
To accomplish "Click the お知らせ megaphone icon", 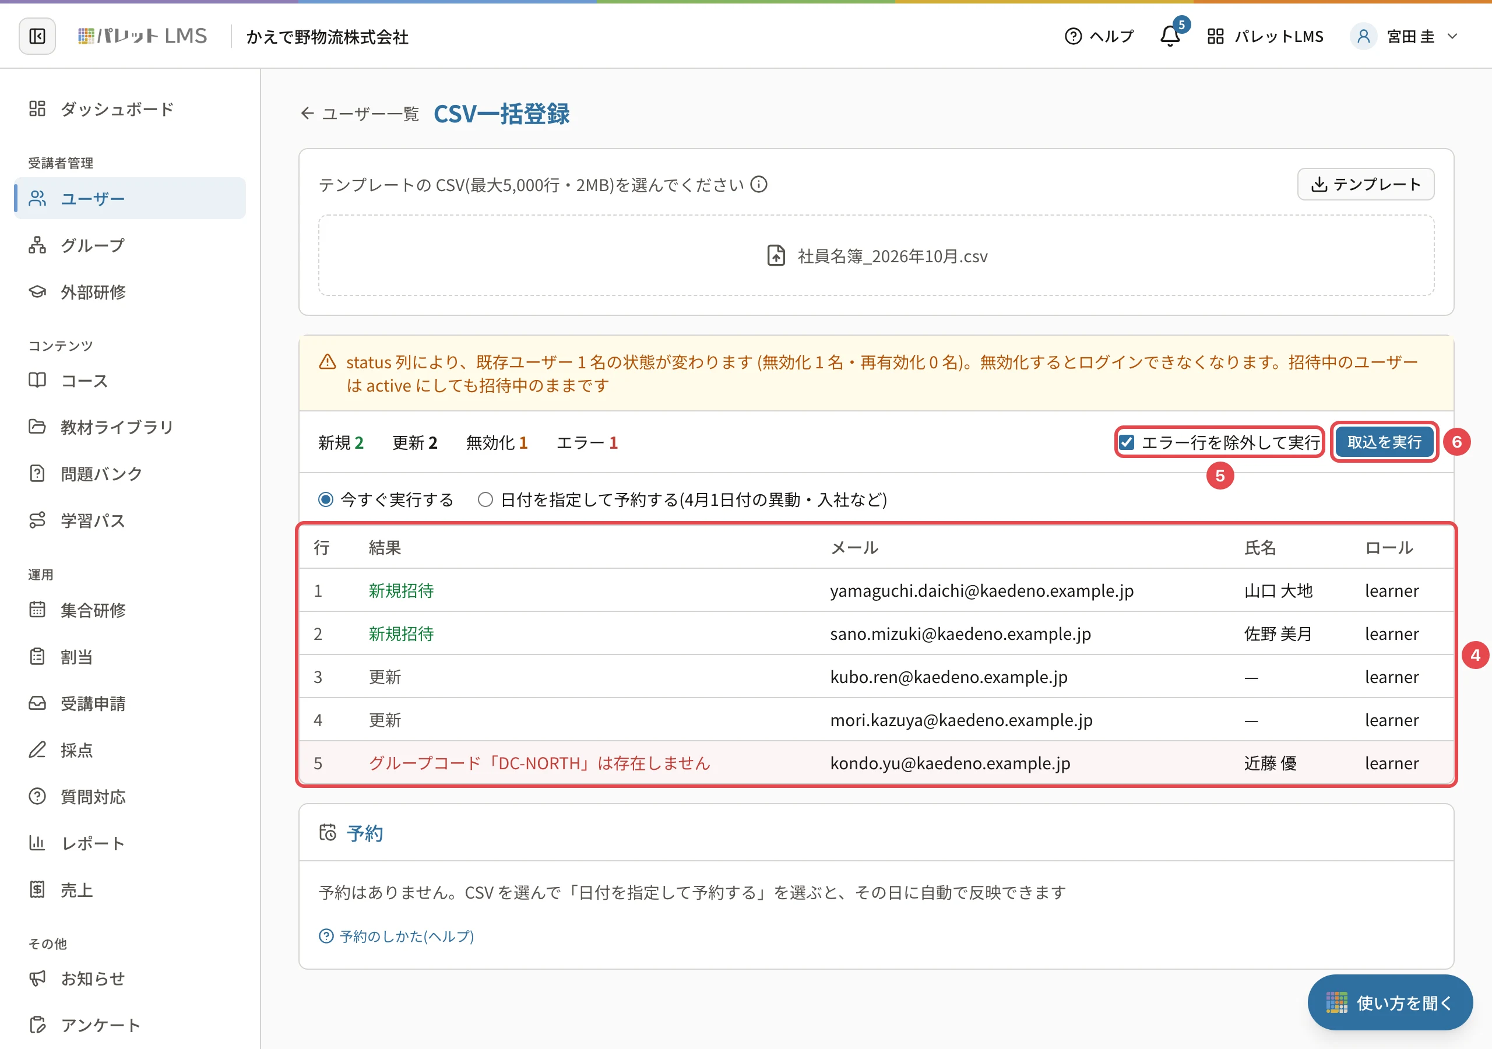I will 37,978.
